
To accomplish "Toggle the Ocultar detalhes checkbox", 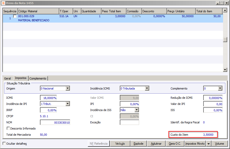I will (4, 143).
